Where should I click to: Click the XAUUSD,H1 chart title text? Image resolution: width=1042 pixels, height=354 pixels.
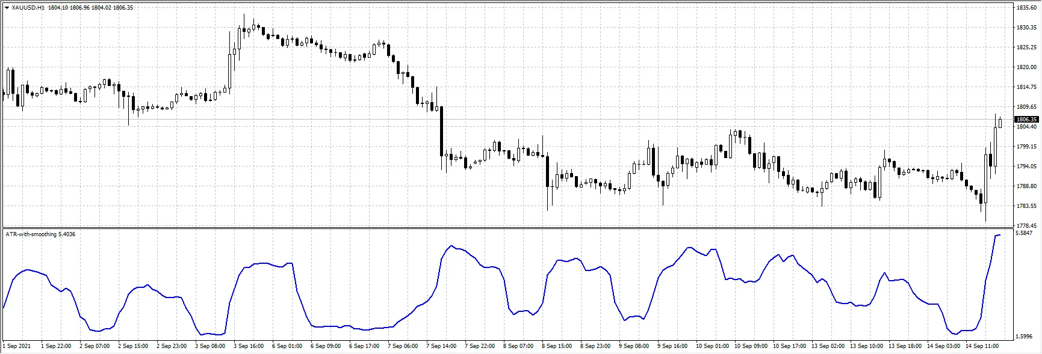(28, 8)
